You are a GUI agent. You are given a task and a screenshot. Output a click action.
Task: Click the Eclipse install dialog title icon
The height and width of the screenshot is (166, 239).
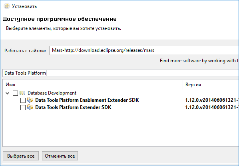7,6
